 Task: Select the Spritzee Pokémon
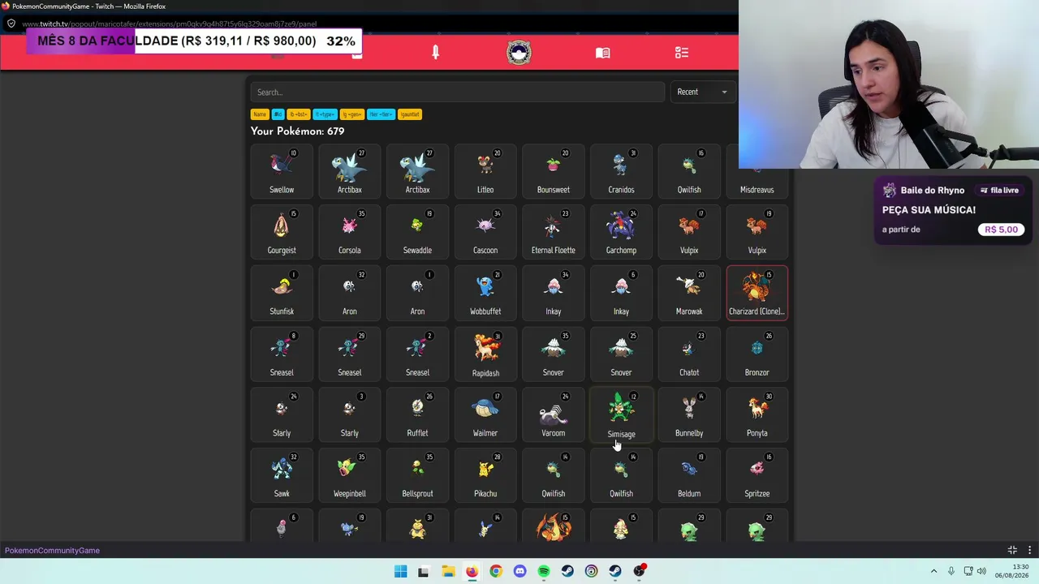coord(757,476)
